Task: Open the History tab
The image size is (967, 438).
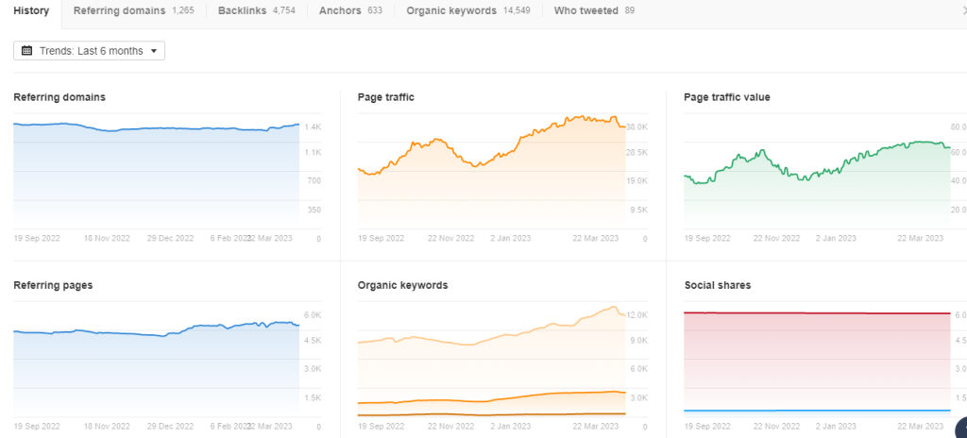Action: click(x=31, y=11)
